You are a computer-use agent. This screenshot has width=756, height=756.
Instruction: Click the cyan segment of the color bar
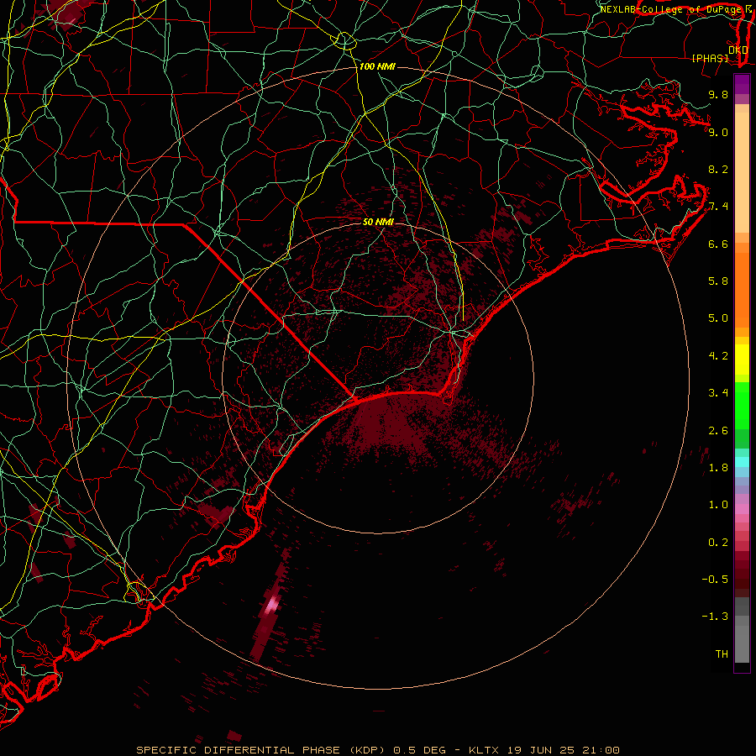click(x=742, y=462)
